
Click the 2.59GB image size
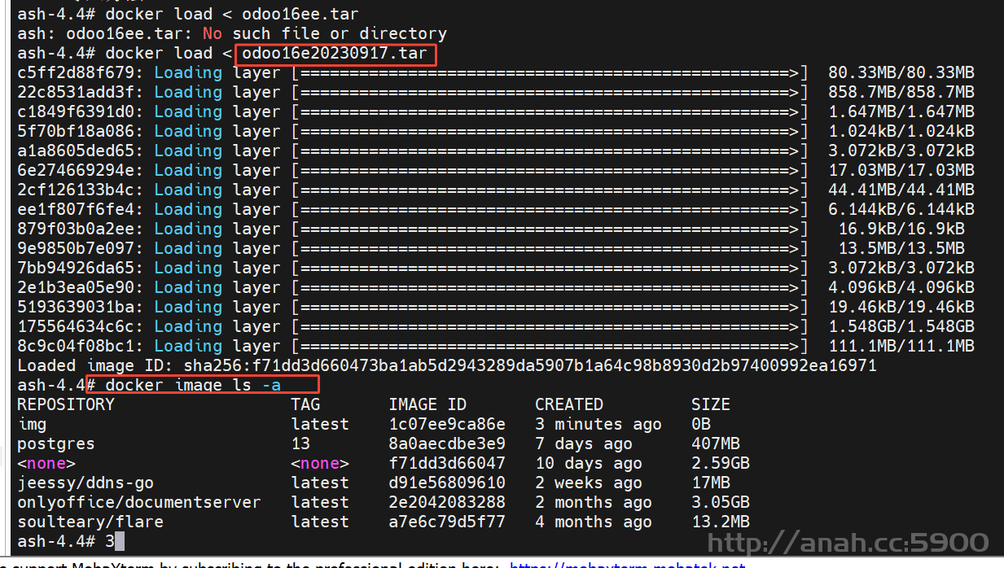pos(721,464)
